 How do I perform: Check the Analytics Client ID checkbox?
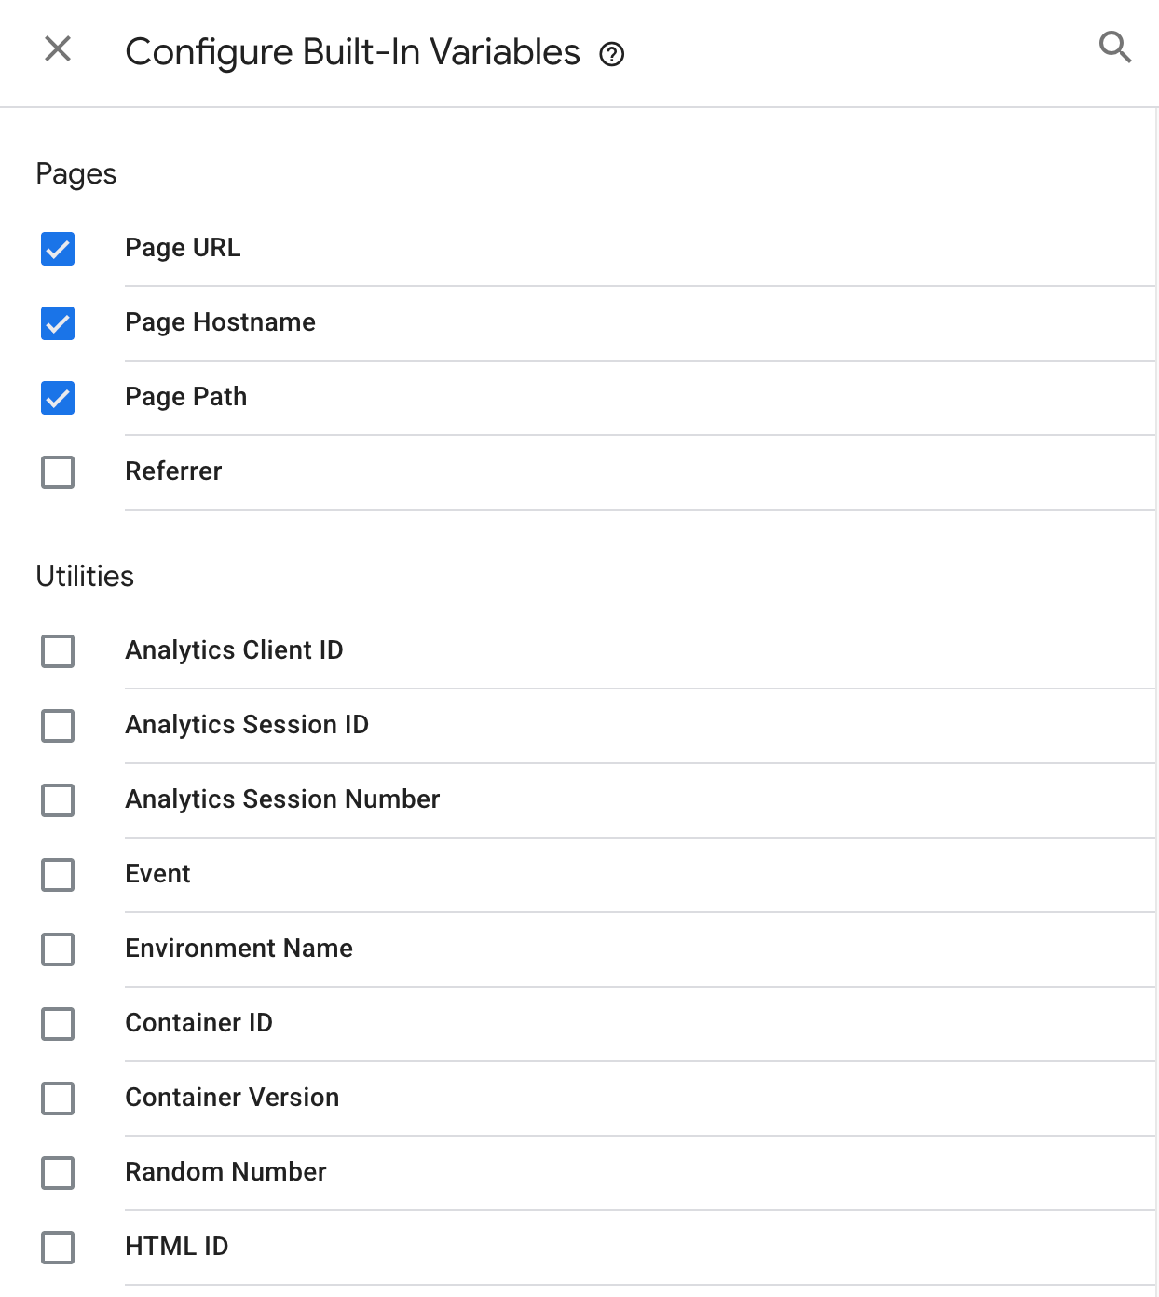[x=57, y=651]
